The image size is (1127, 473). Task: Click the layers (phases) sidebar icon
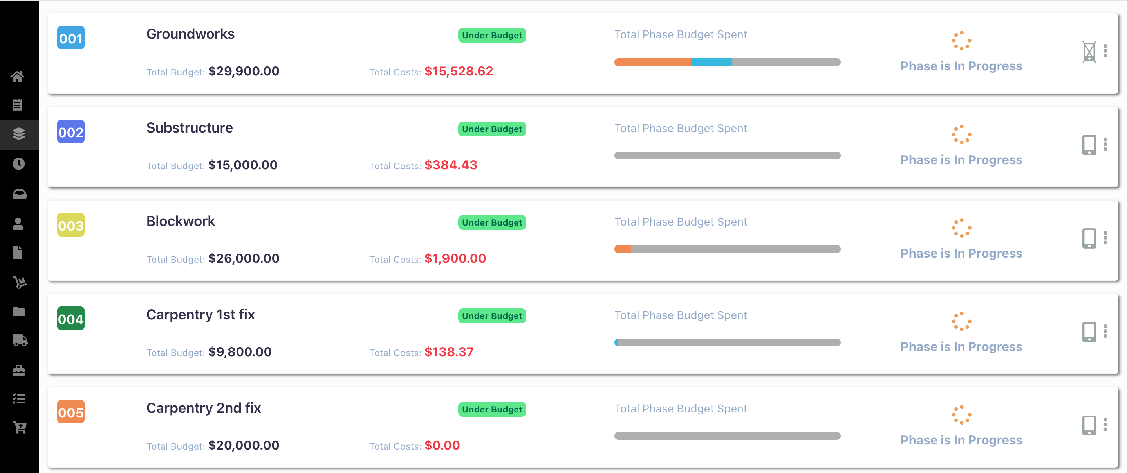[x=18, y=134]
